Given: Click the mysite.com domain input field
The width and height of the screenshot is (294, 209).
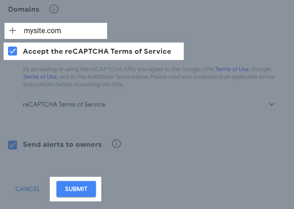Looking at the screenshot, I should click(x=56, y=31).
